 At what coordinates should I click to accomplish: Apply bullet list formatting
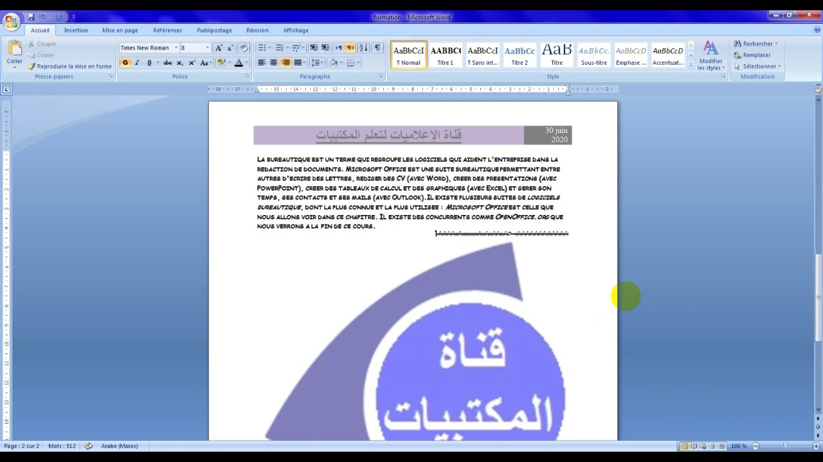pos(262,47)
